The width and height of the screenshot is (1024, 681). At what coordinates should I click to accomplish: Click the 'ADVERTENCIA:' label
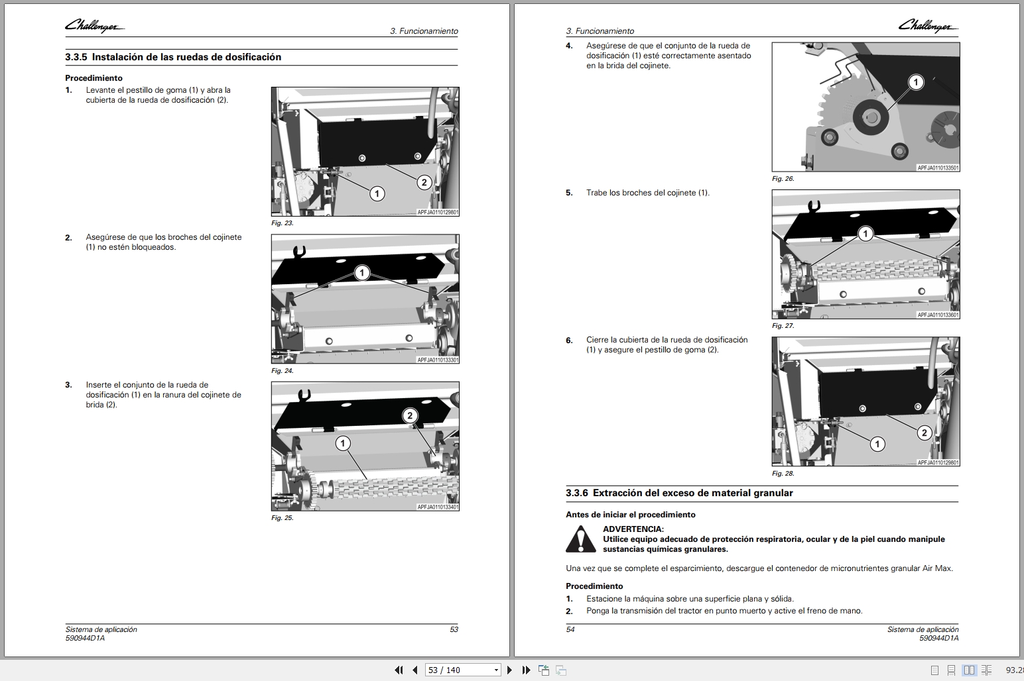[633, 529]
